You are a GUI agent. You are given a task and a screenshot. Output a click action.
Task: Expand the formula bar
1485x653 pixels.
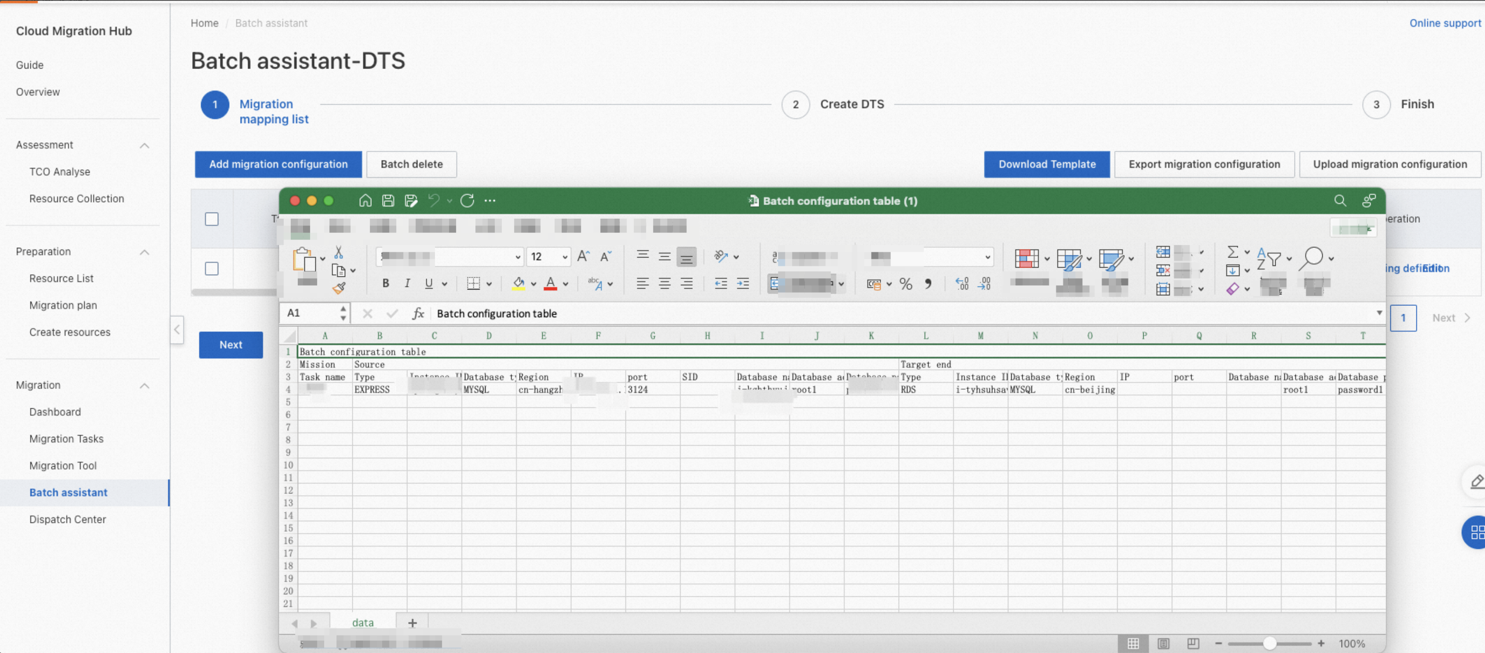[1379, 313]
